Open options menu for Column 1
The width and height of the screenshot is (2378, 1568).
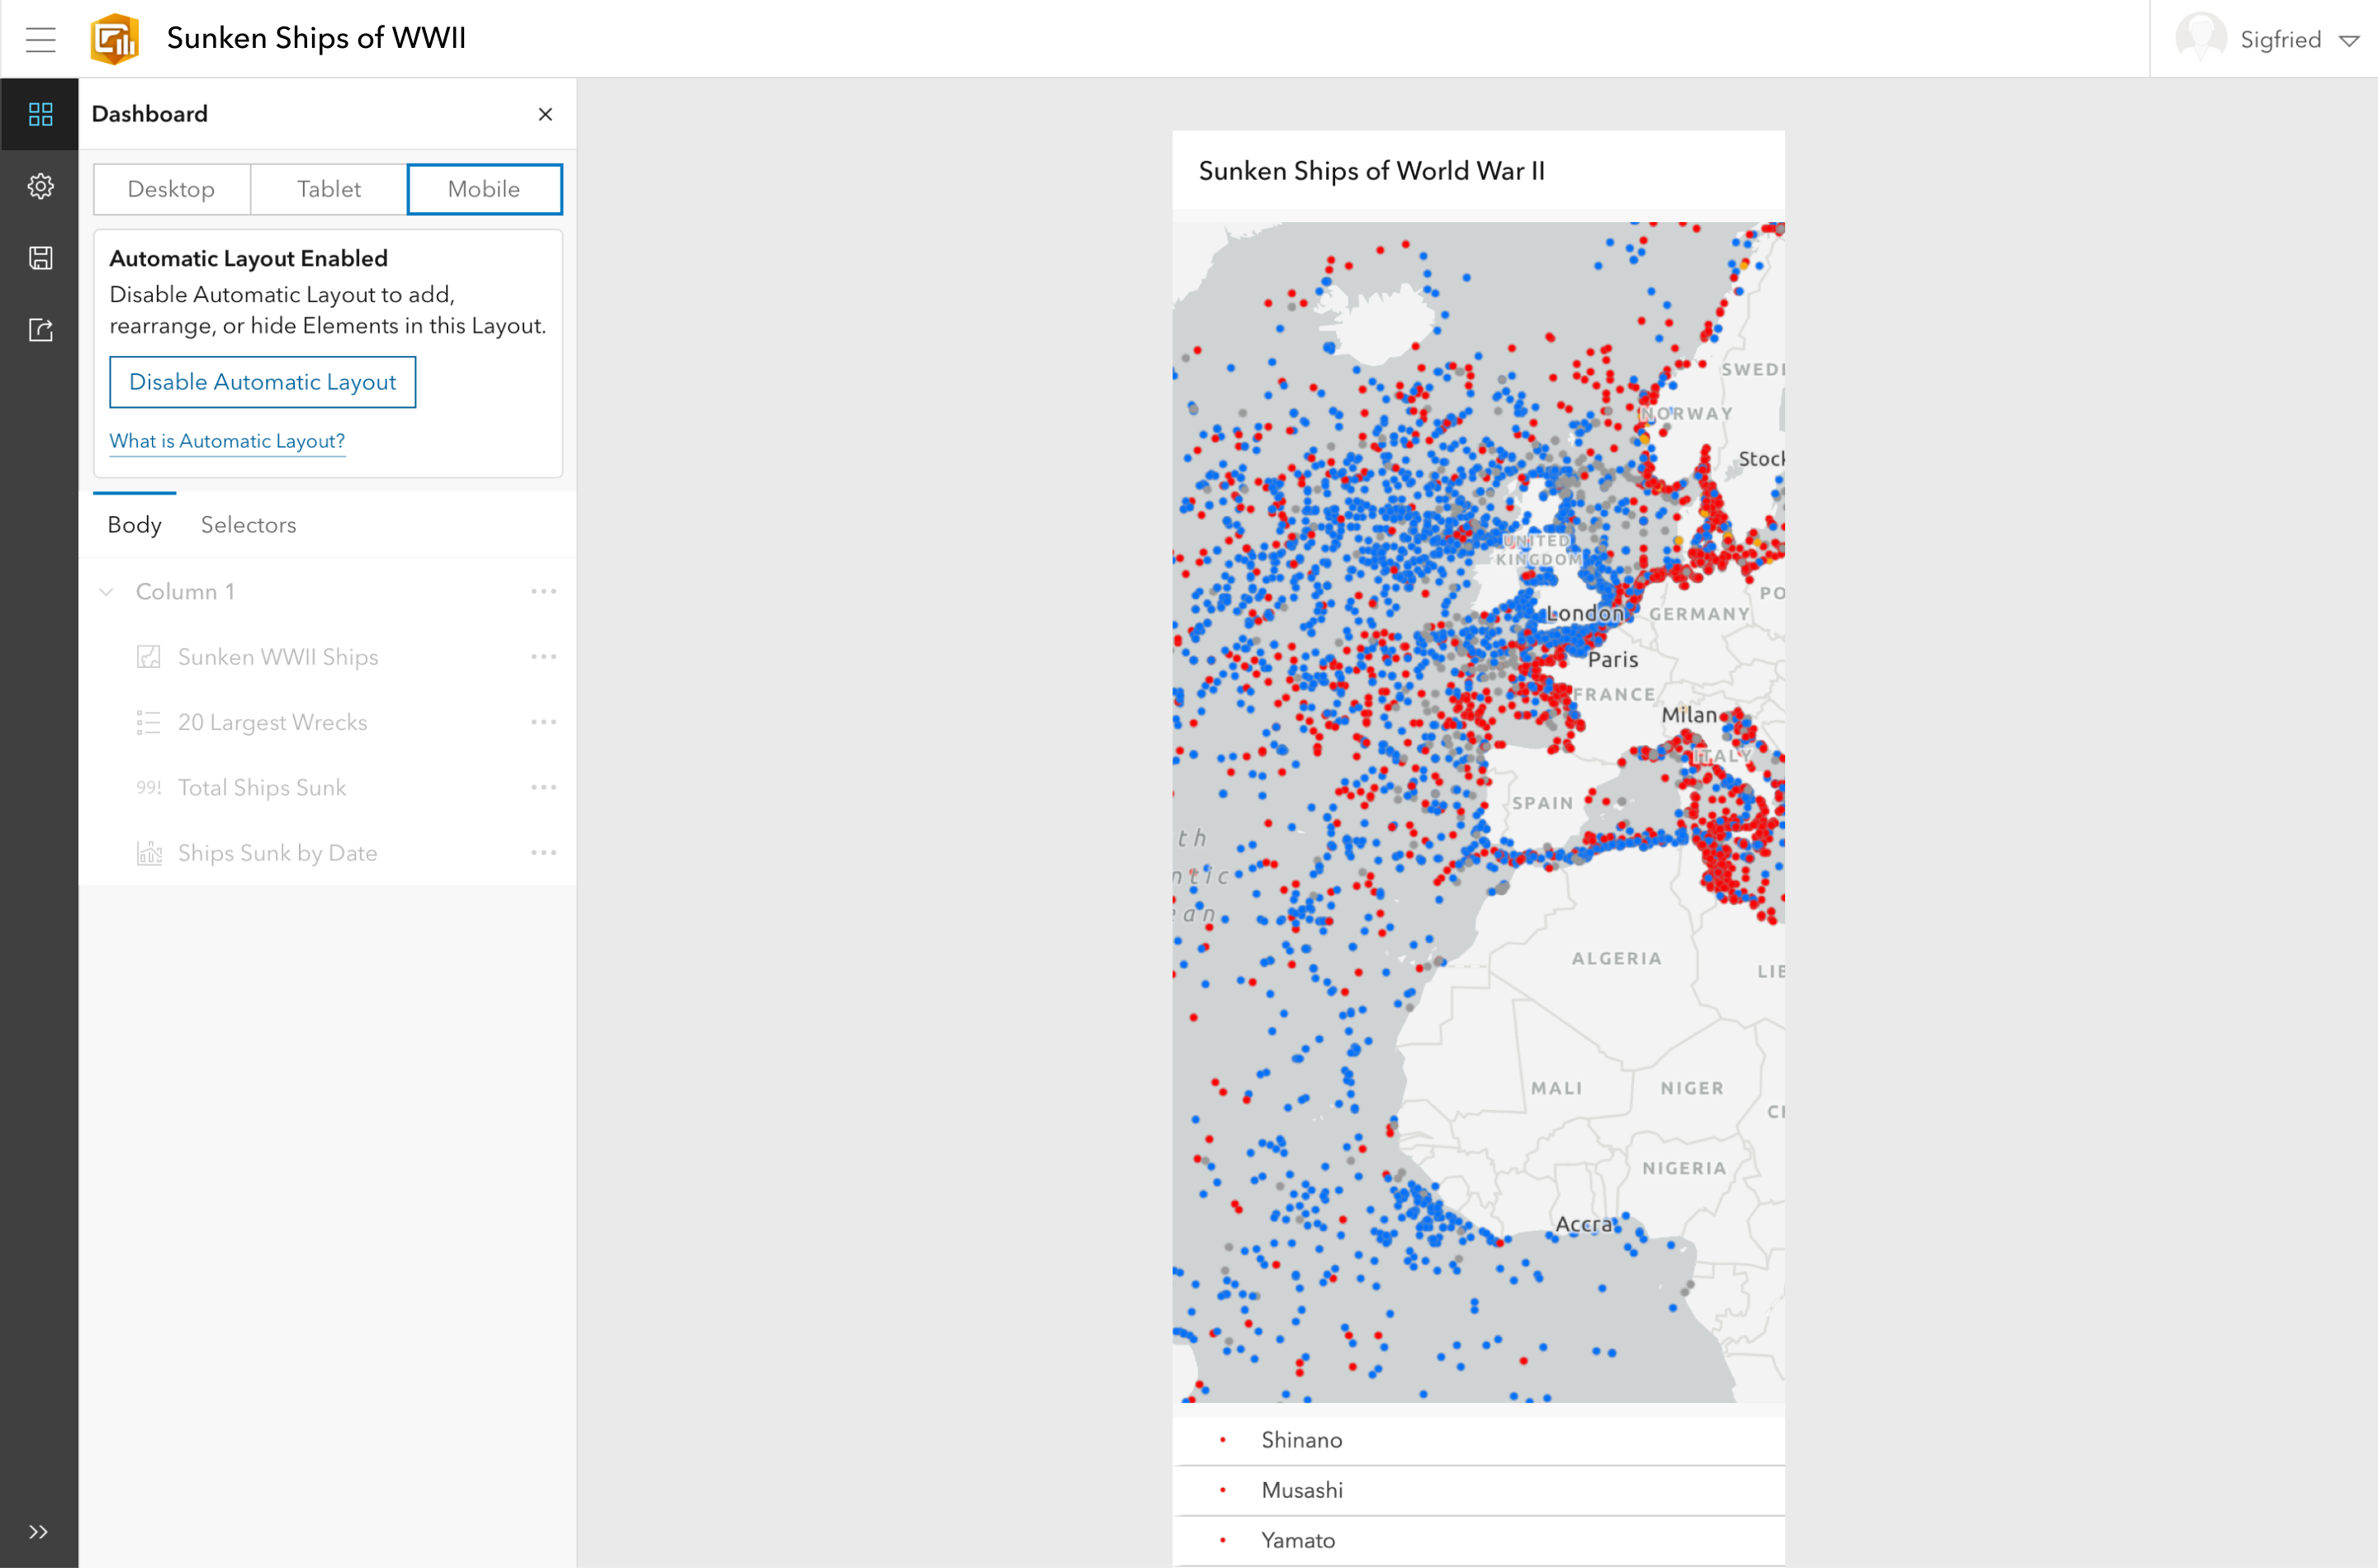coord(544,592)
